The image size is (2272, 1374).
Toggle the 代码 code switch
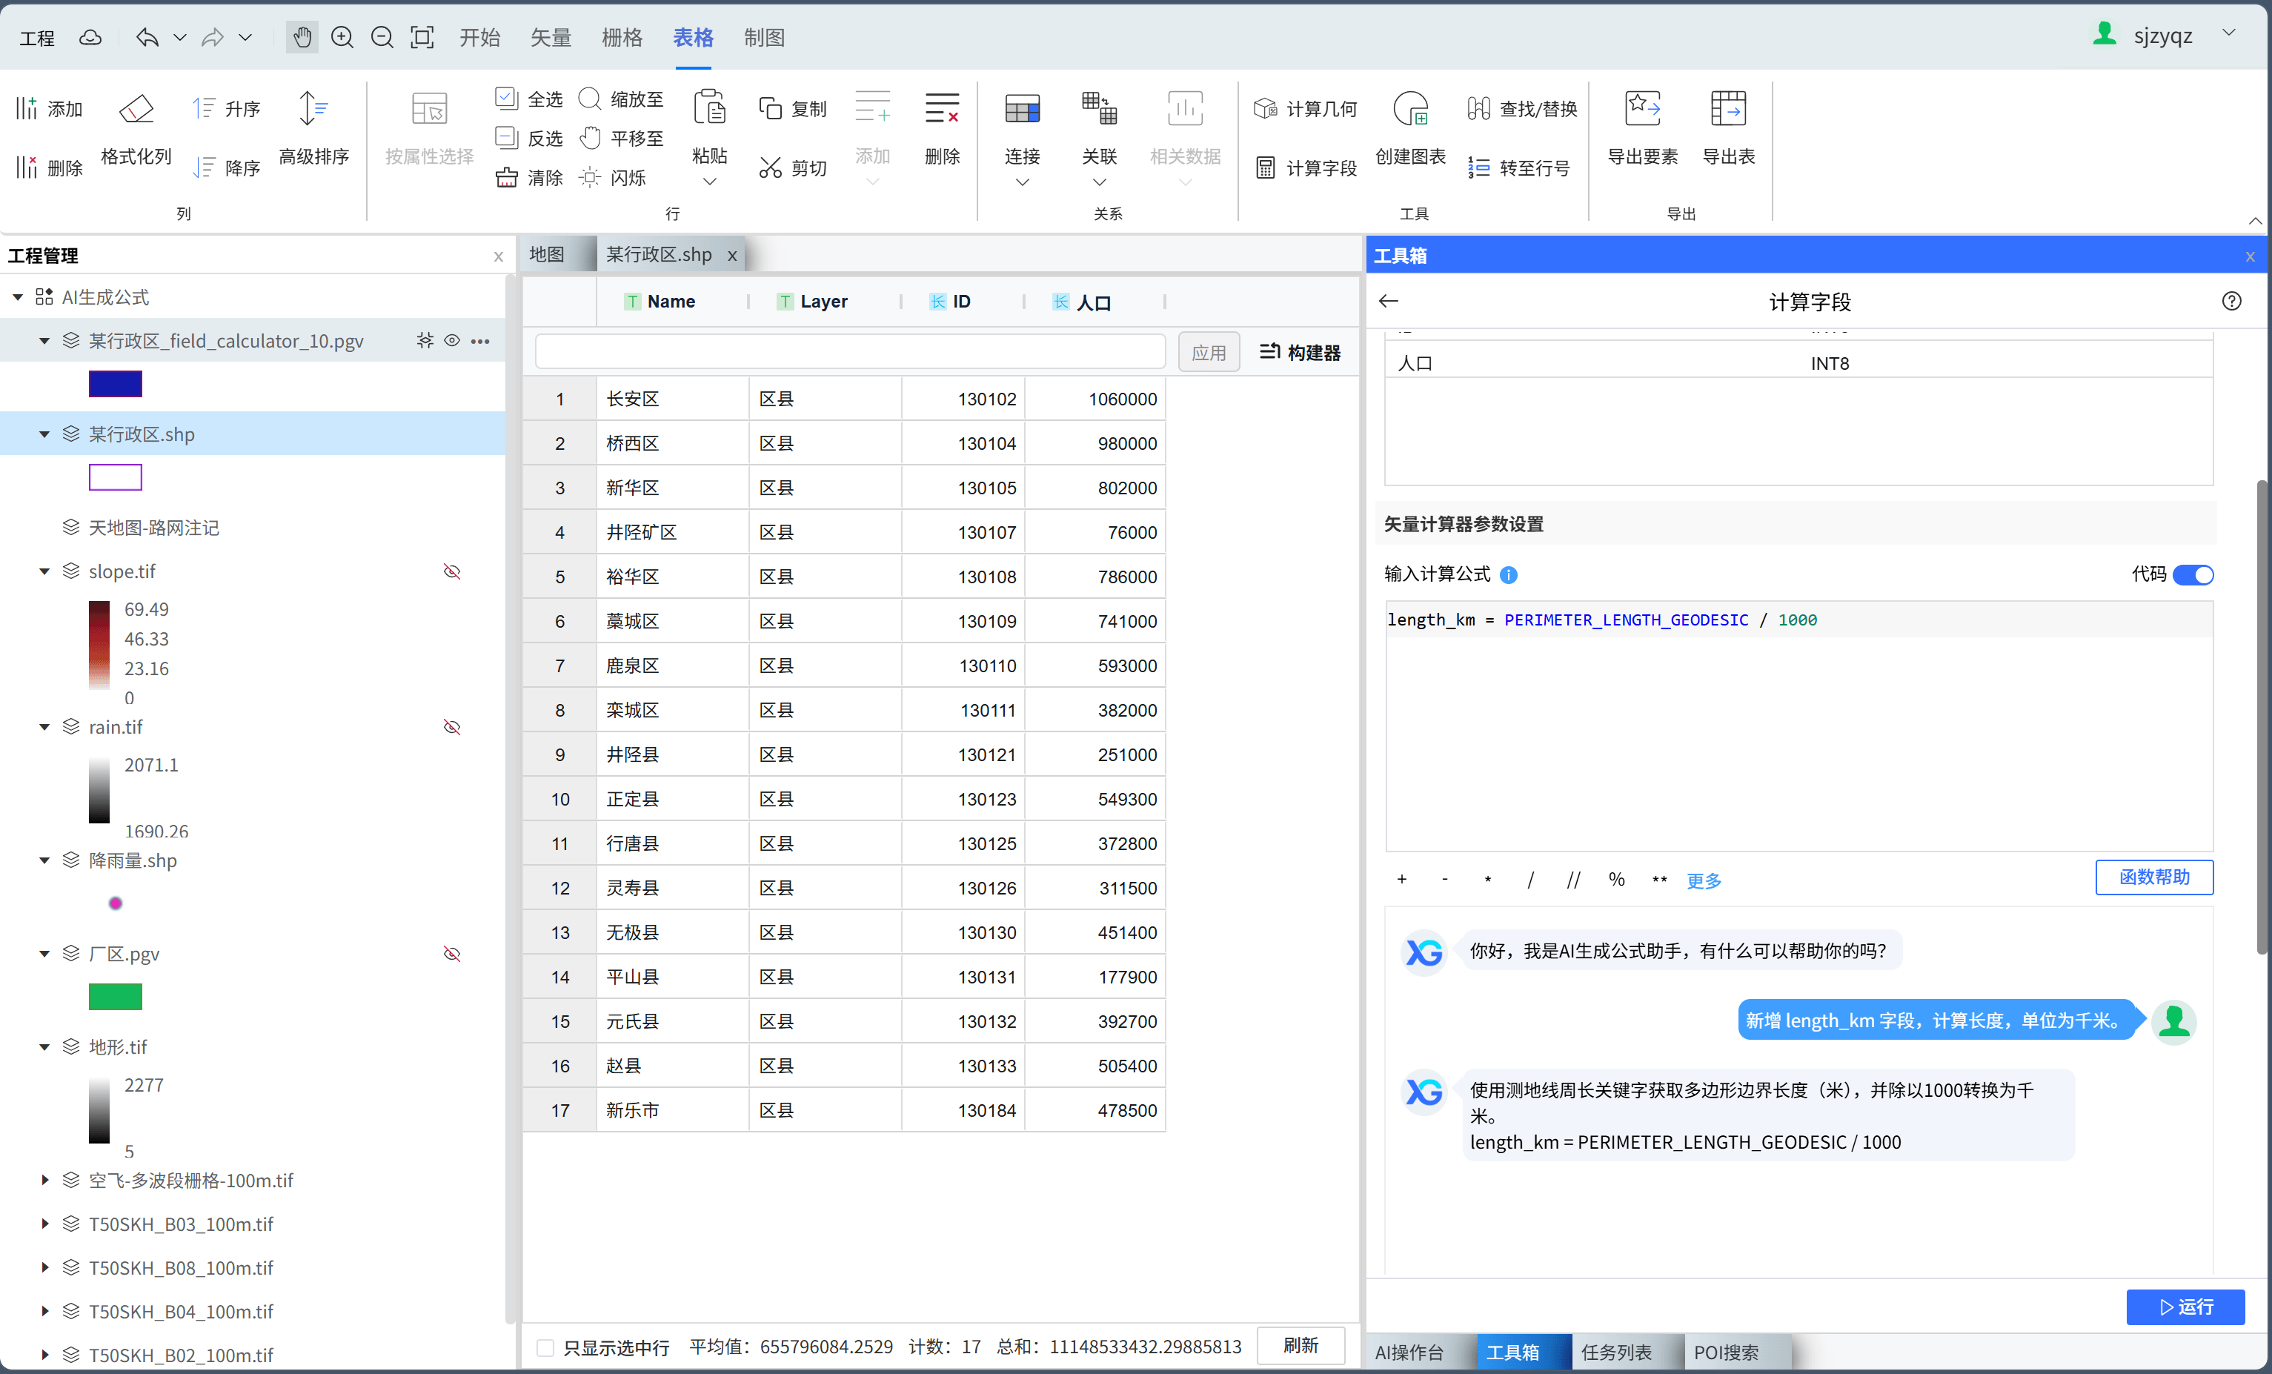2193,574
